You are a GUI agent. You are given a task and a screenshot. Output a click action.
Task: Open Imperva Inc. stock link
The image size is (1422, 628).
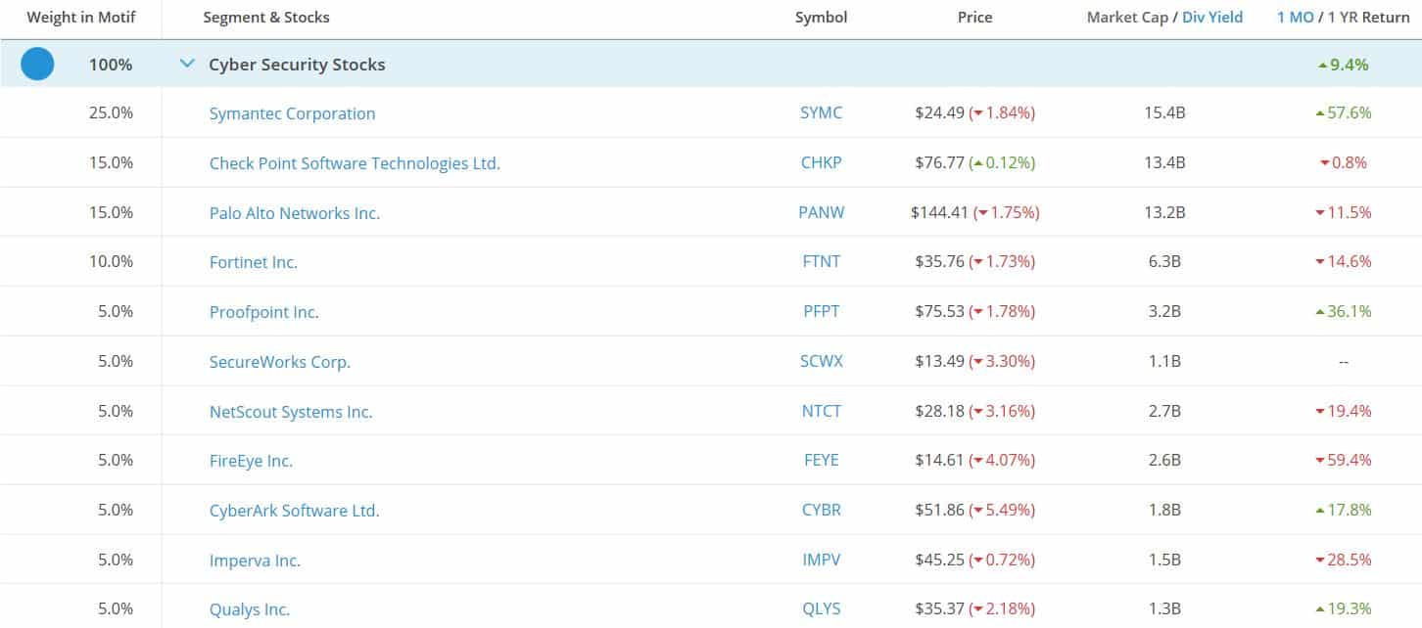tap(255, 561)
